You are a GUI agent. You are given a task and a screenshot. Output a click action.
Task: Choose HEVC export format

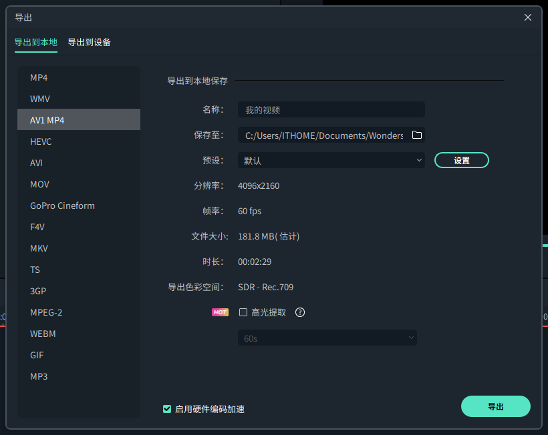pos(41,141)
